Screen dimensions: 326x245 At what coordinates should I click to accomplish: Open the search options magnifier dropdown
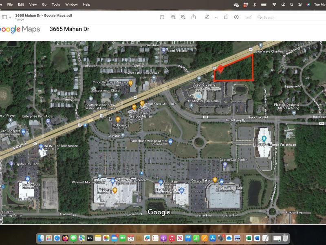(x=260, y=17)
